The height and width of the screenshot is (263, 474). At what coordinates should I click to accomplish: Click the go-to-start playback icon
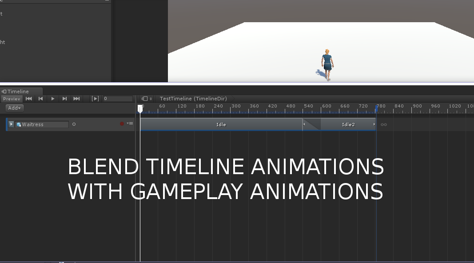tap(28, 99)
